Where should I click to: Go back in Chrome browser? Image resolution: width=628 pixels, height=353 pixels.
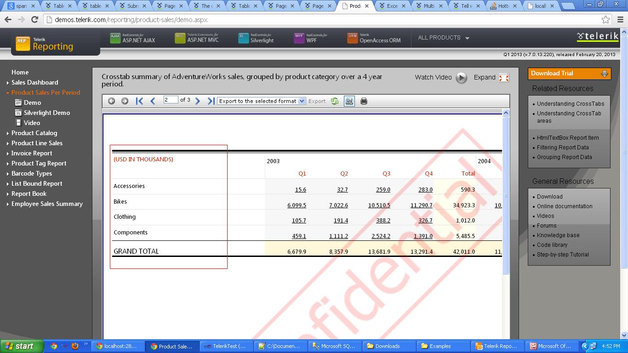click(8, 20)
